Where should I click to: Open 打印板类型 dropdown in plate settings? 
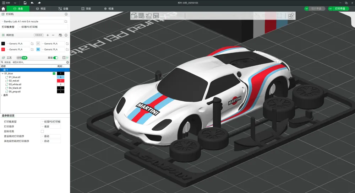coord(51,122)
